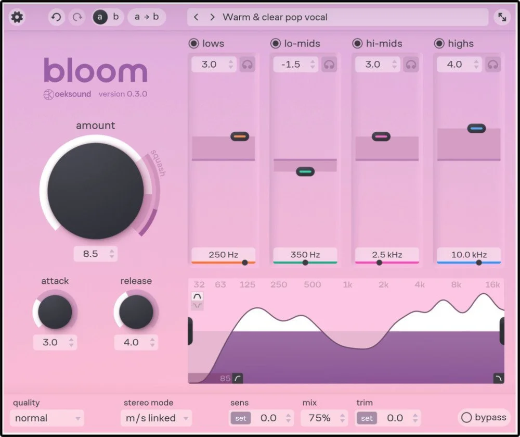
Task: Click the redo arrow icon
Action: click(77, 17)
